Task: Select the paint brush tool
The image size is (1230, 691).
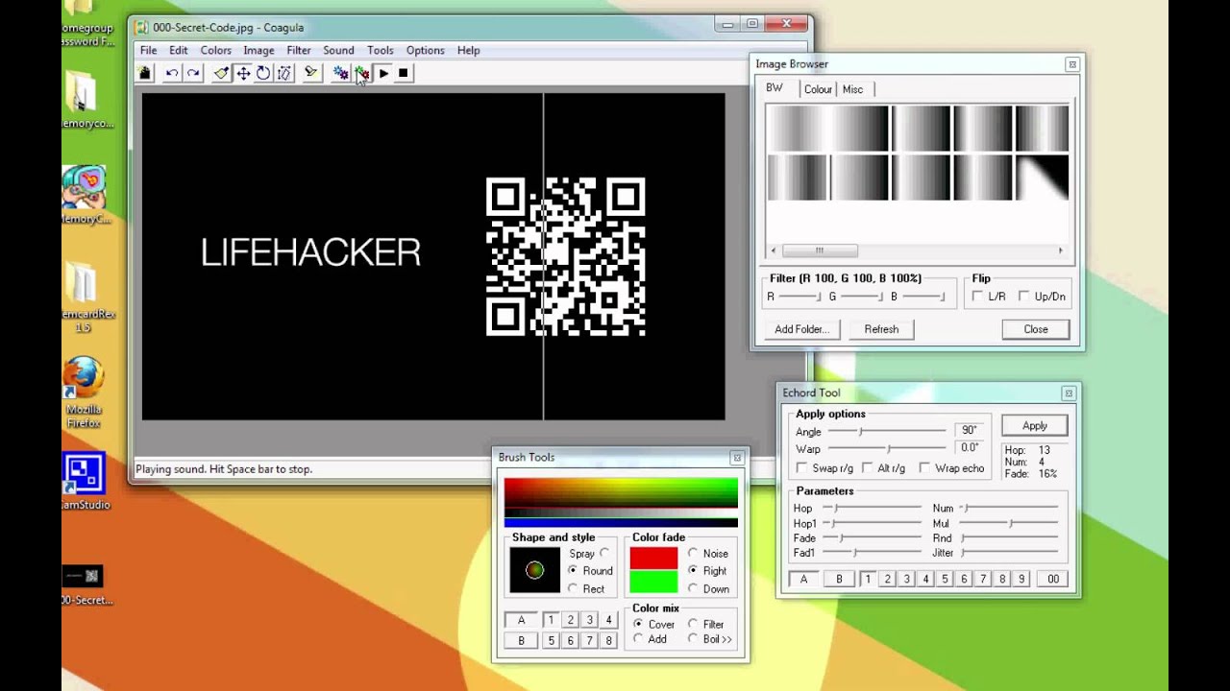Action: pos(222,73)
